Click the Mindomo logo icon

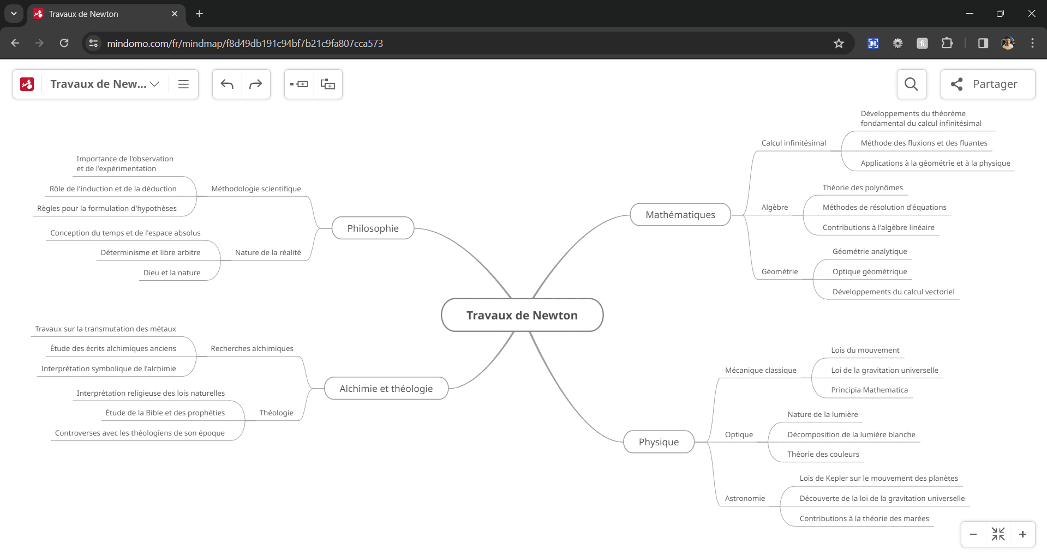point(27,84)
